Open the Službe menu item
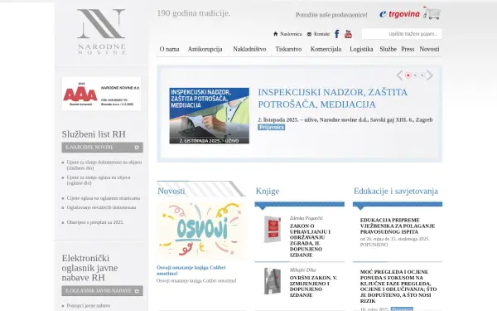497x311 pixels. pos(388,49)
